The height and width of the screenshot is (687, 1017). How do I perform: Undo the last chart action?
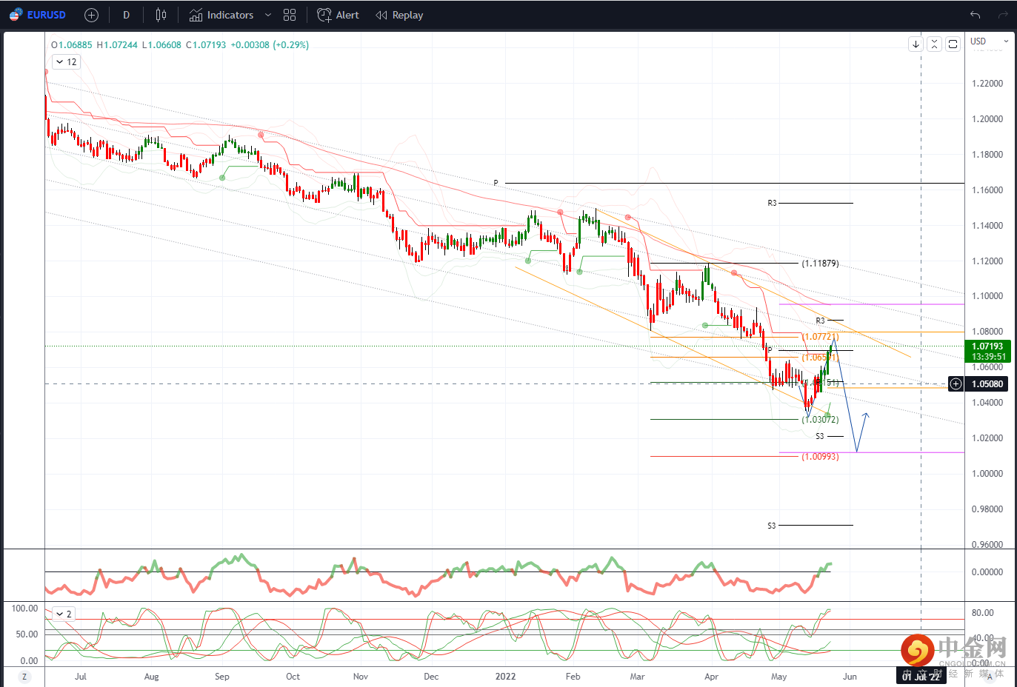[975, 15]
